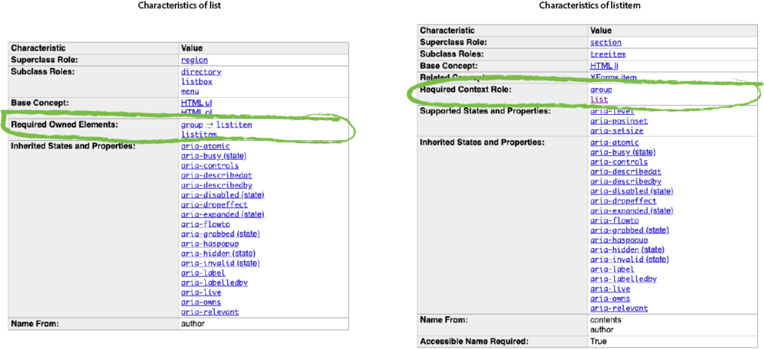Open the directory subclass role link
Viewport: 764px width, 349px height.
[201, 72]
